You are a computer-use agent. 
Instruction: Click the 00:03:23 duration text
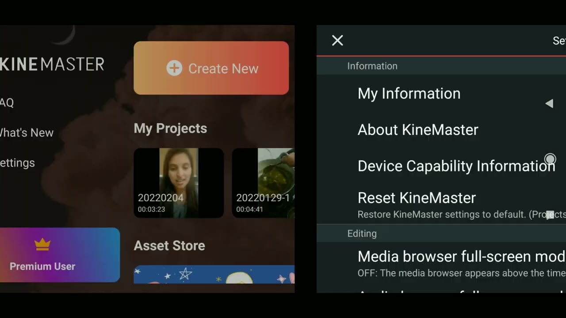(x=151, y=209)
